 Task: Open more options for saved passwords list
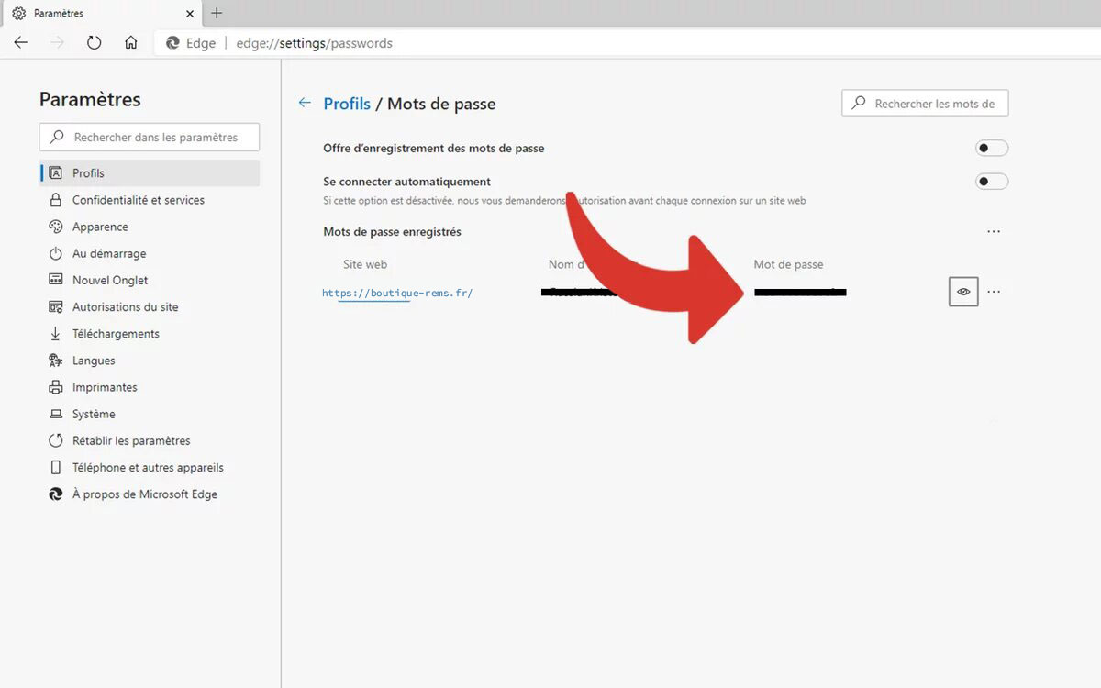(x=994, y=232)
